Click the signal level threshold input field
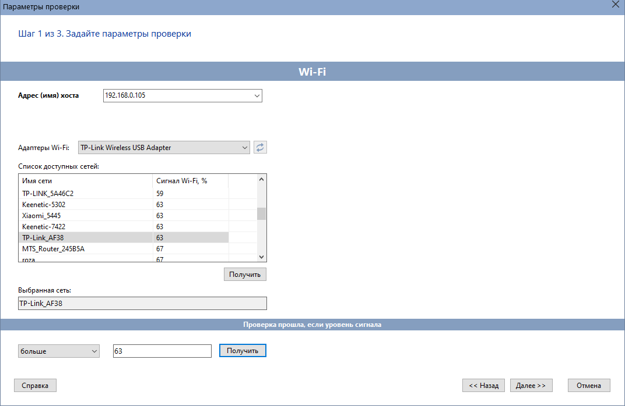 point(161,351)
